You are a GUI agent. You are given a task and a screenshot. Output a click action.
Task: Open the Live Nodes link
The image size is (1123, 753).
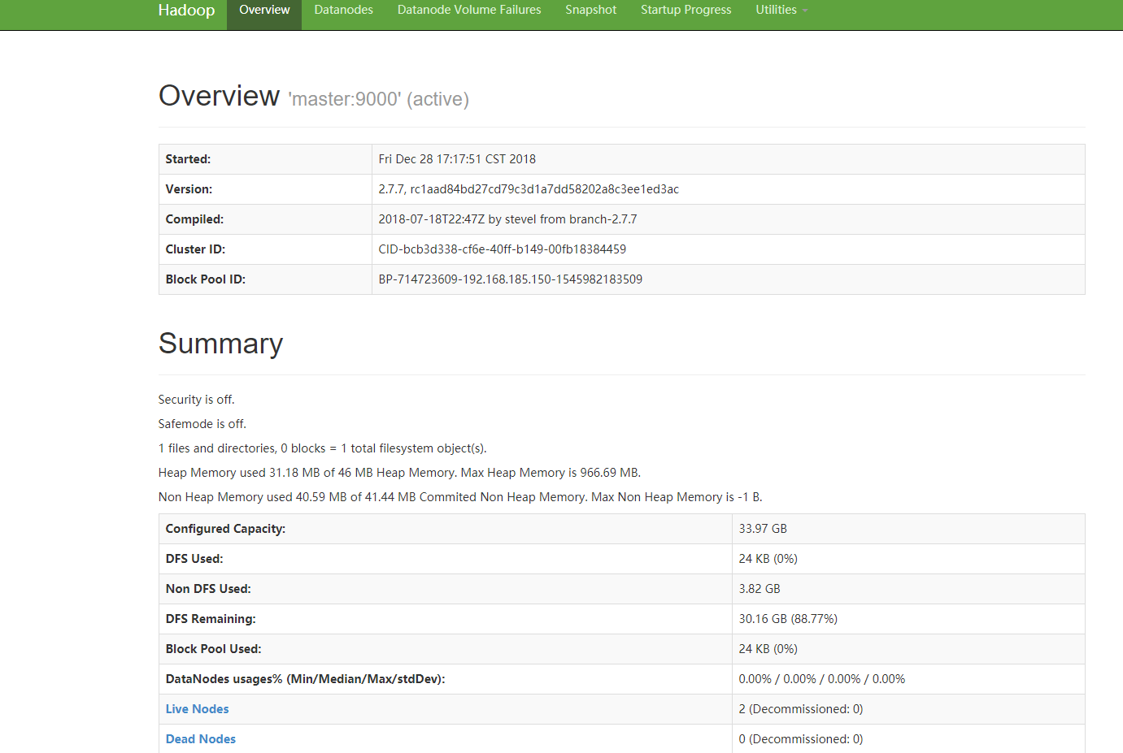point(198,709)
